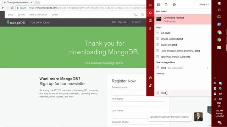Expand the Filters dropdown
The width and height of the screenshot is (227, 127).
click(x=204, y=5)
